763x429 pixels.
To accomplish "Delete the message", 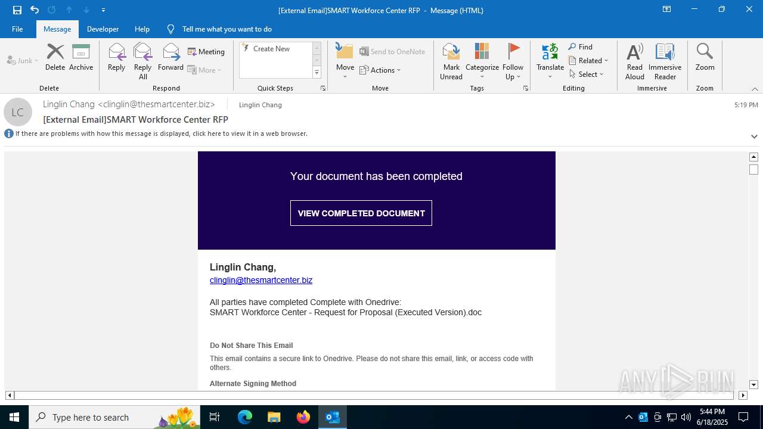I will (55, 58).
